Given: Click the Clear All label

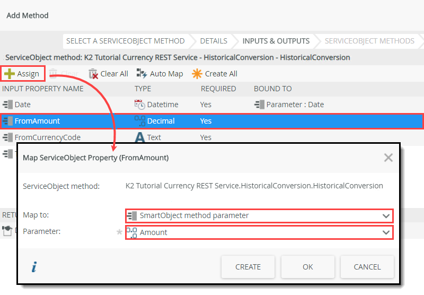Looking at the screenshot, I should click(x=114, y=74).
